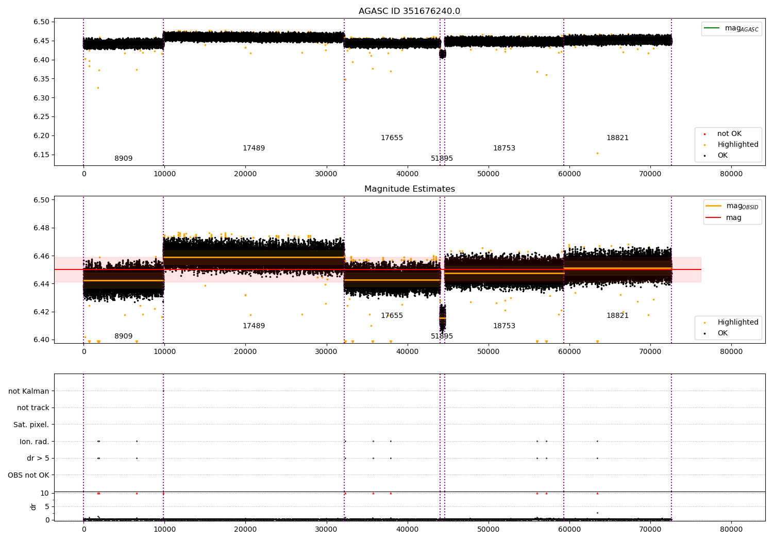Viewport: 773px width, 541px height.
Task: Click the title 'AGASC ID 351676240.0'
Action: click(x=409, y=11)
